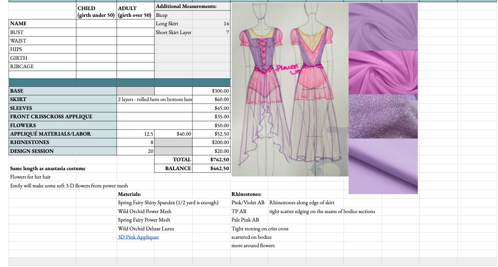Select the TOTAL value cell $762.50

(211, 160)
